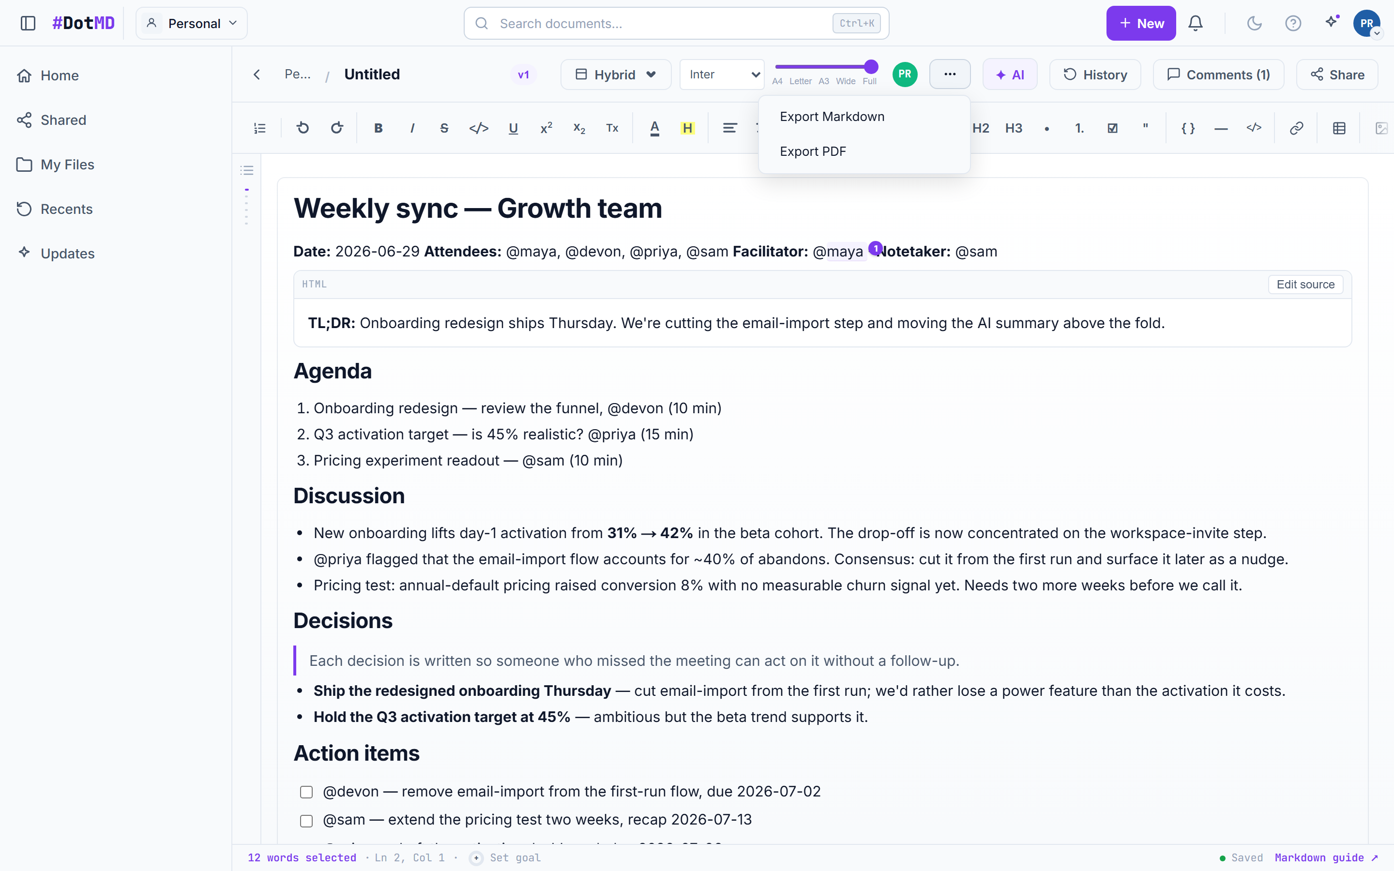Toggle bold formatting

pyautogui.click(x=379, y=128)
